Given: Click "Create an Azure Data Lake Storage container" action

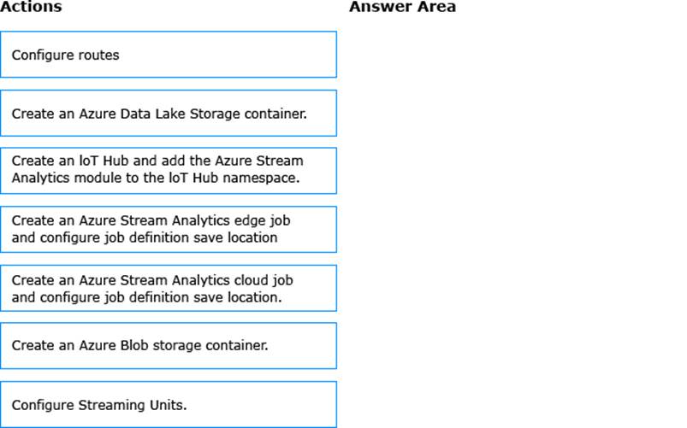Looking at the screenshot, I should click(168, 113).
